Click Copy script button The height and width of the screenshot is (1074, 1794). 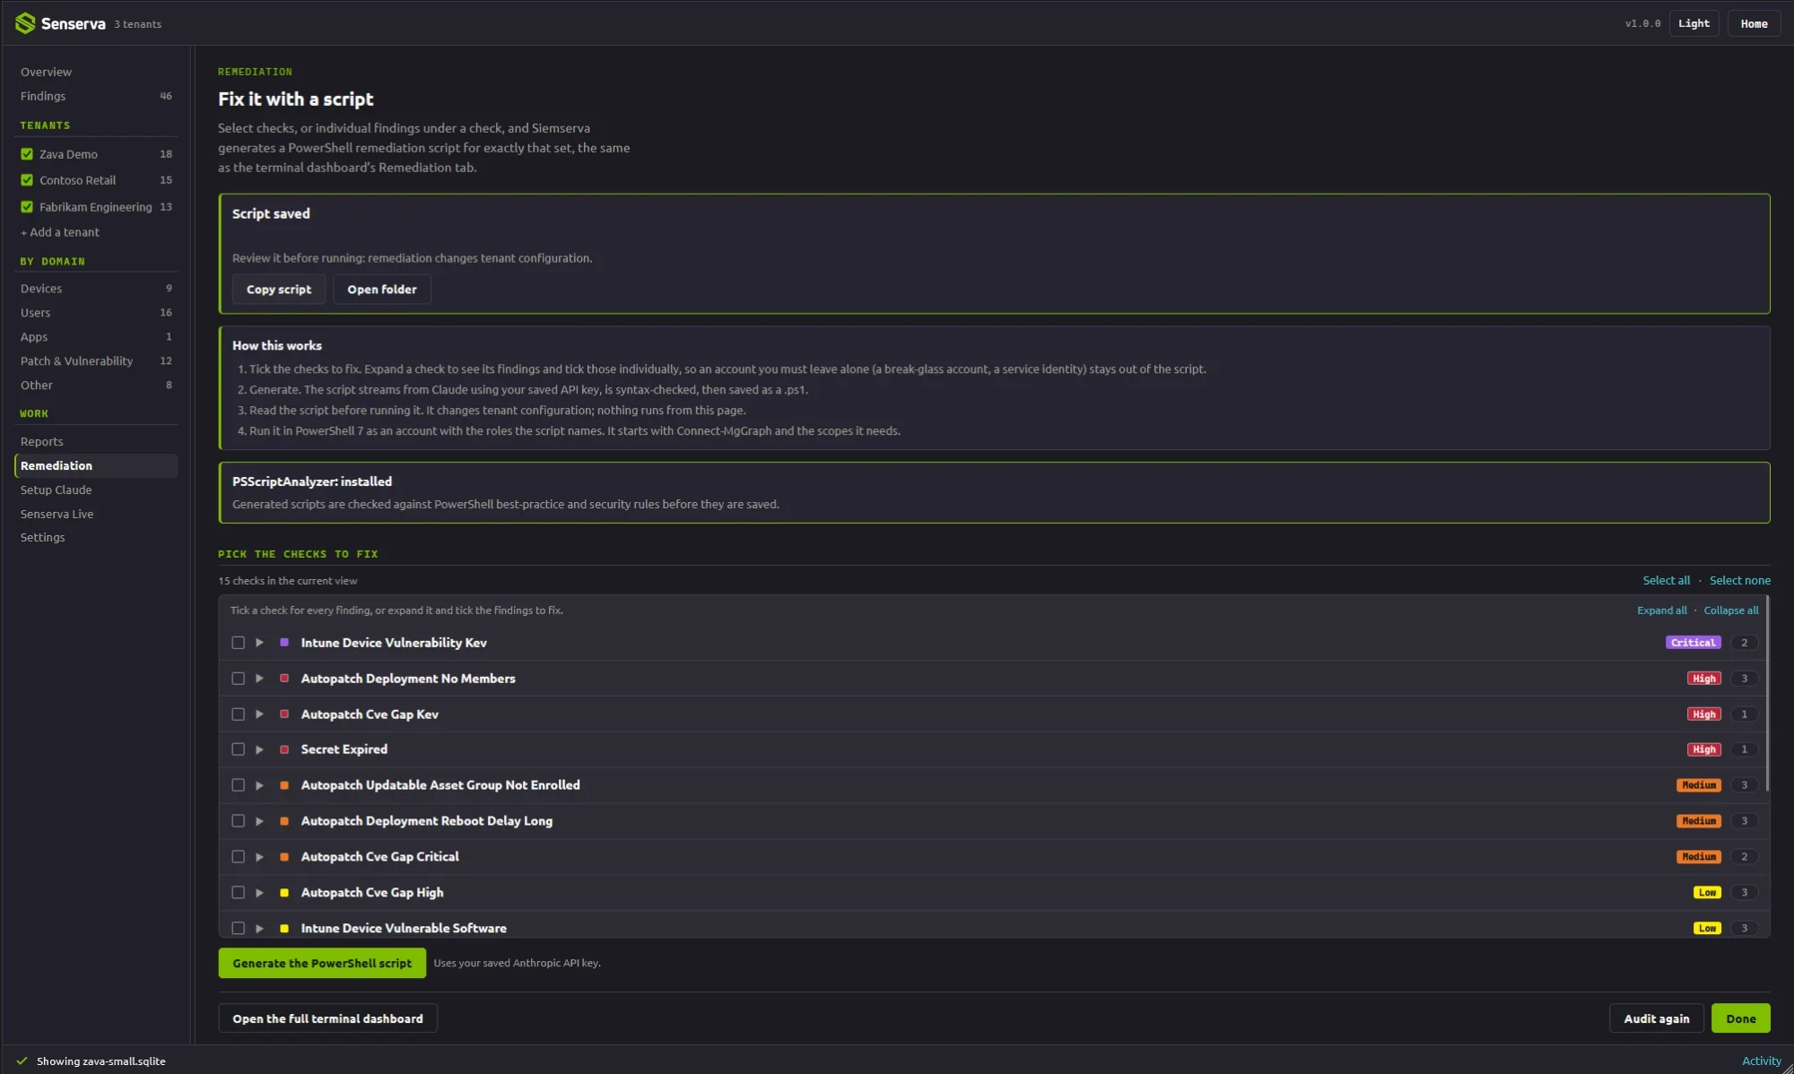point(279,290)
